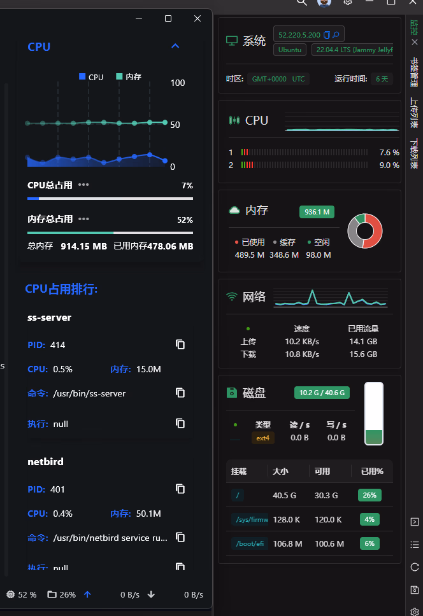
Task: Copy the netbird command line
Action: (180, 537)
